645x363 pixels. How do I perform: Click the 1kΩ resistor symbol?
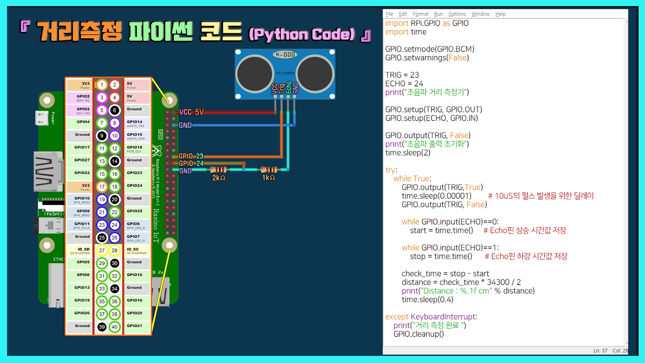269,170
